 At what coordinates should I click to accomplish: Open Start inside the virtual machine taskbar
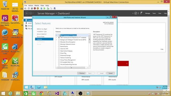[26, 87]
